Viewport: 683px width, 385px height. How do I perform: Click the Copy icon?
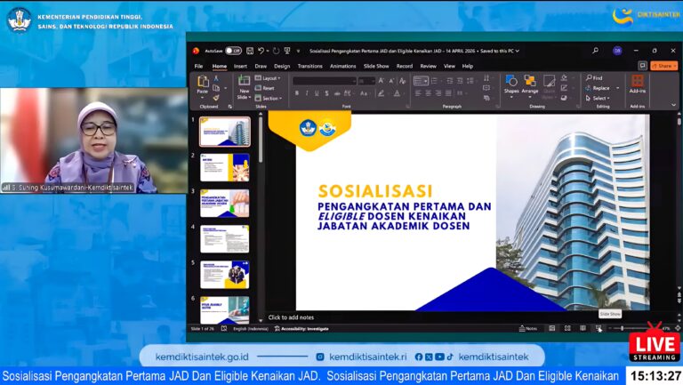click(x=216, y=88)
